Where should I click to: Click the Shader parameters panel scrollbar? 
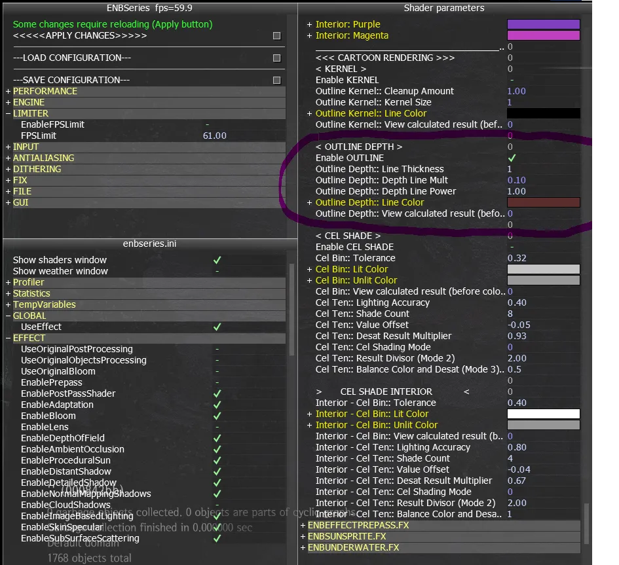pyautogui.click(x=587, y=523)
